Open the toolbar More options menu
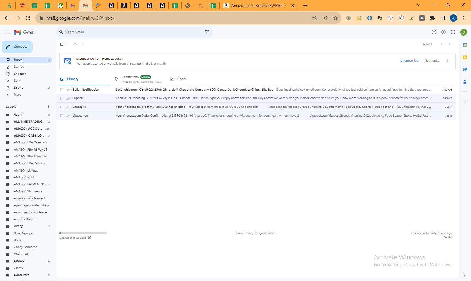 (x=83, y=44)
